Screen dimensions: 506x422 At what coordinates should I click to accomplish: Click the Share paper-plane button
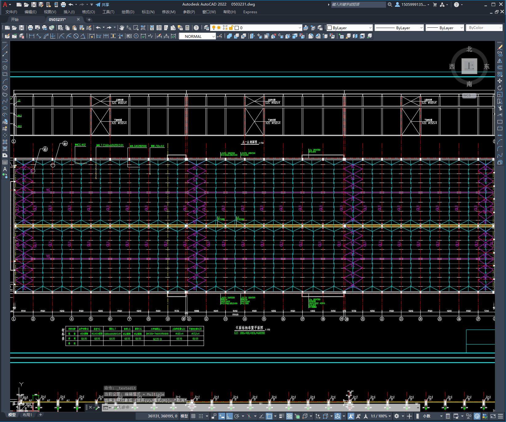pos(102,4)
